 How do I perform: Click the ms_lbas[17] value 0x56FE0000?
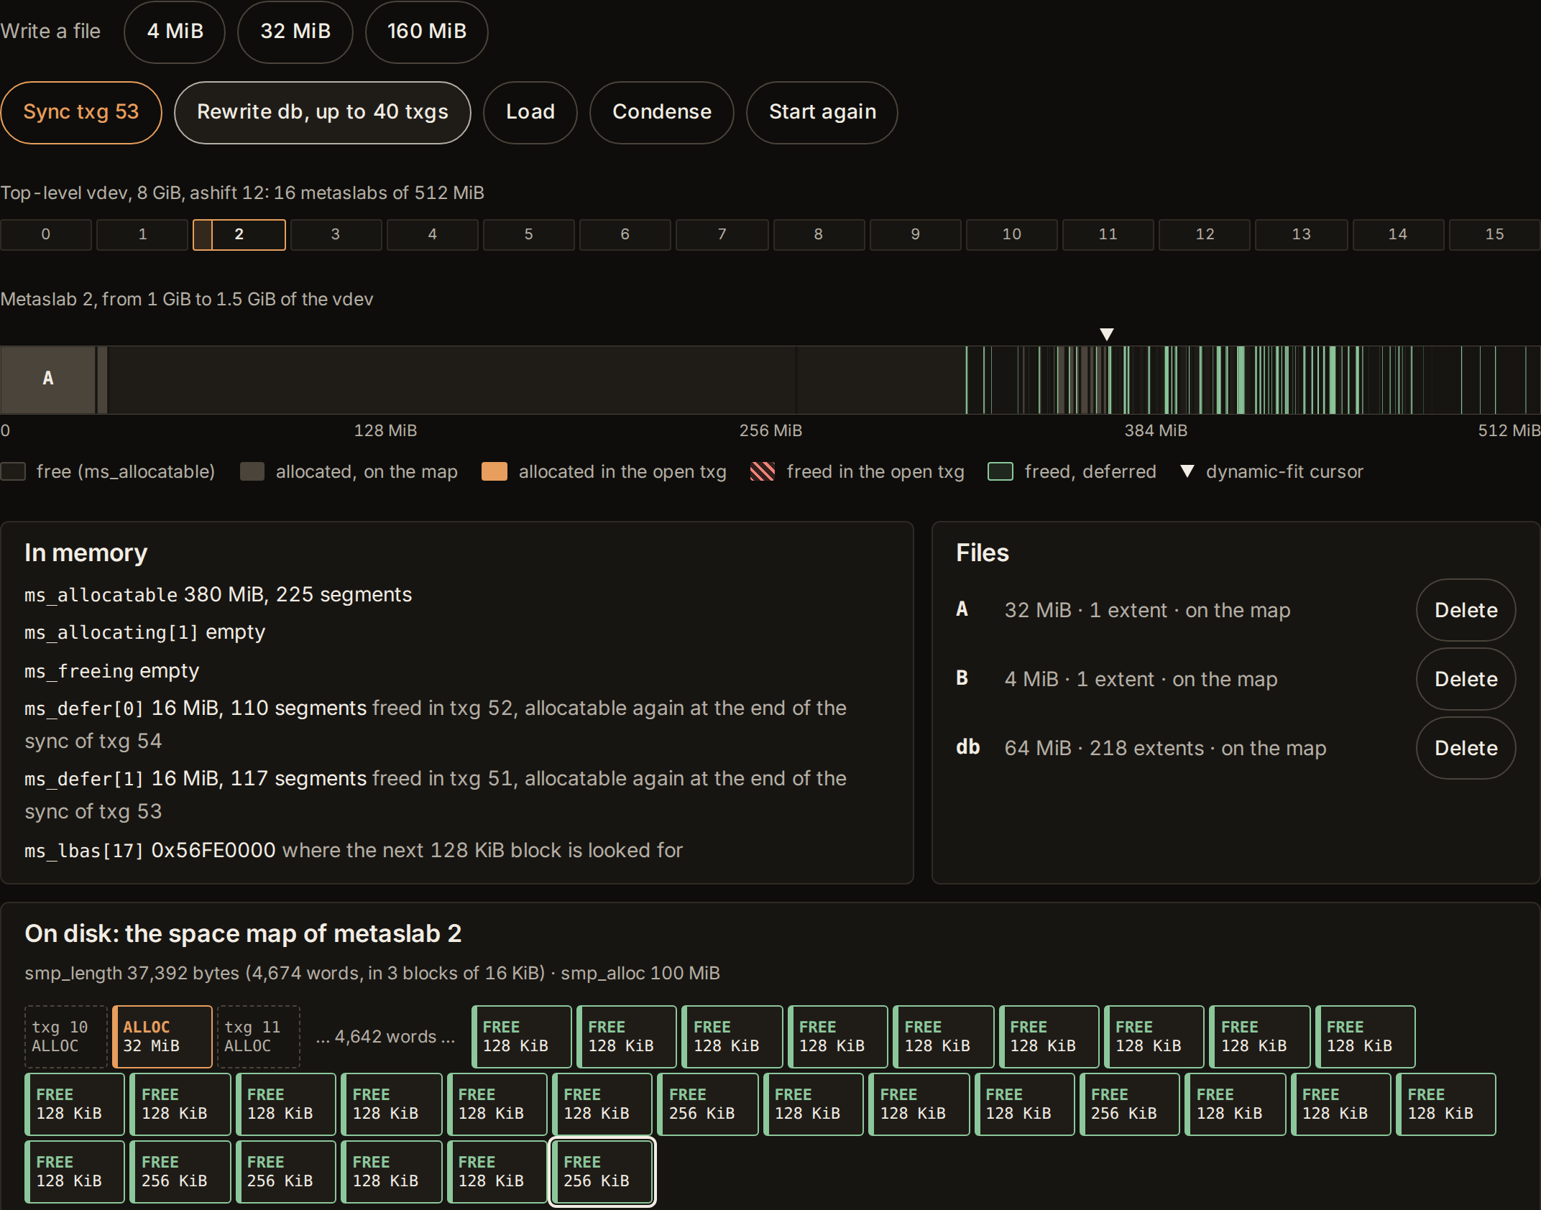click(213, 851)
